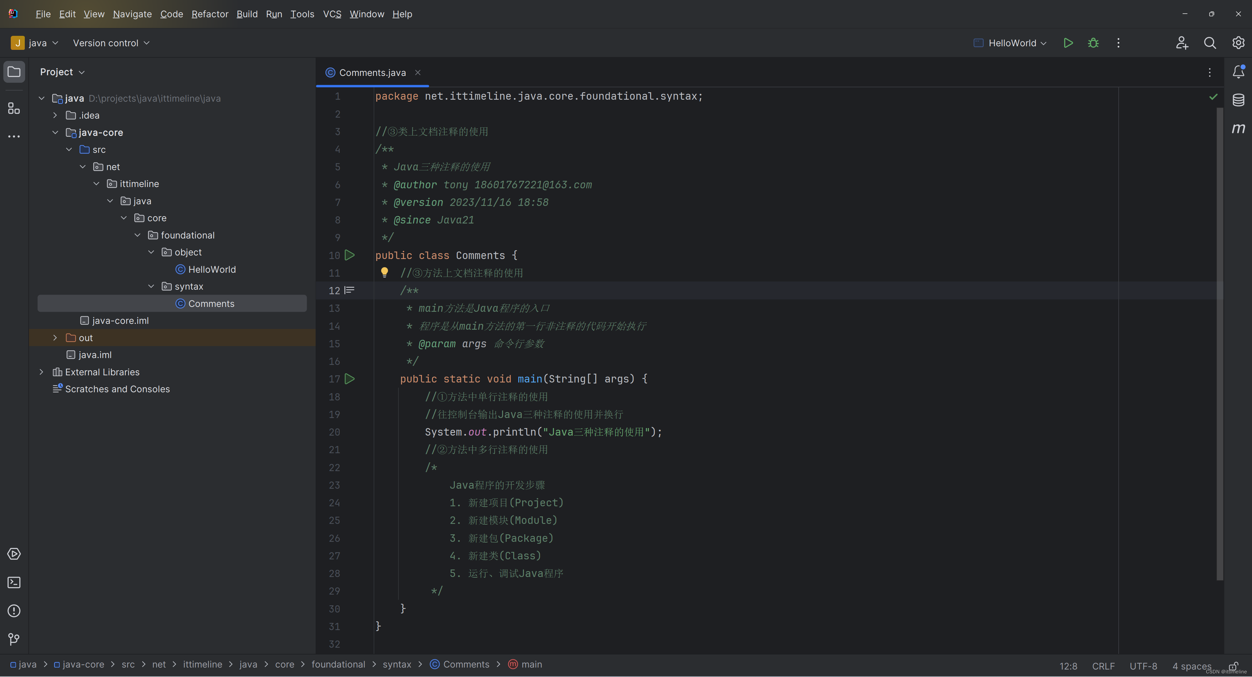This screenshot has width=1252, height=677.
Task: Click the IntelliJ IDEA logo icon
Action: (14, 14)
